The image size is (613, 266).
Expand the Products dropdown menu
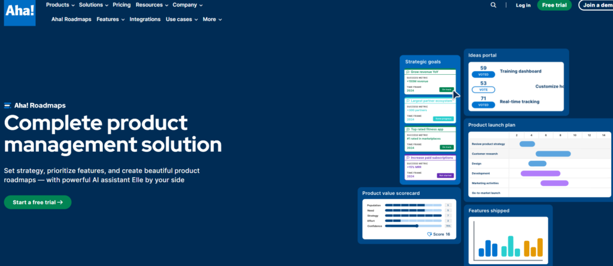pos(60,5)
